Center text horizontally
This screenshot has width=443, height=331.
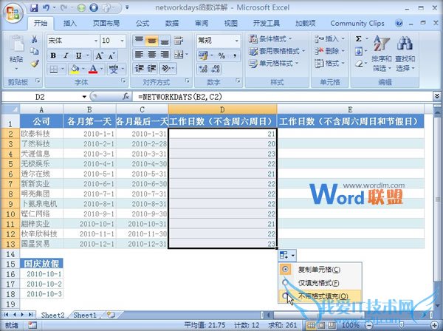click(151, 54)
